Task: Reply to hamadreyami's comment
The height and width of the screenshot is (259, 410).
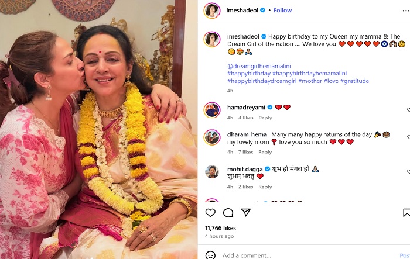Action: (265, 118)
